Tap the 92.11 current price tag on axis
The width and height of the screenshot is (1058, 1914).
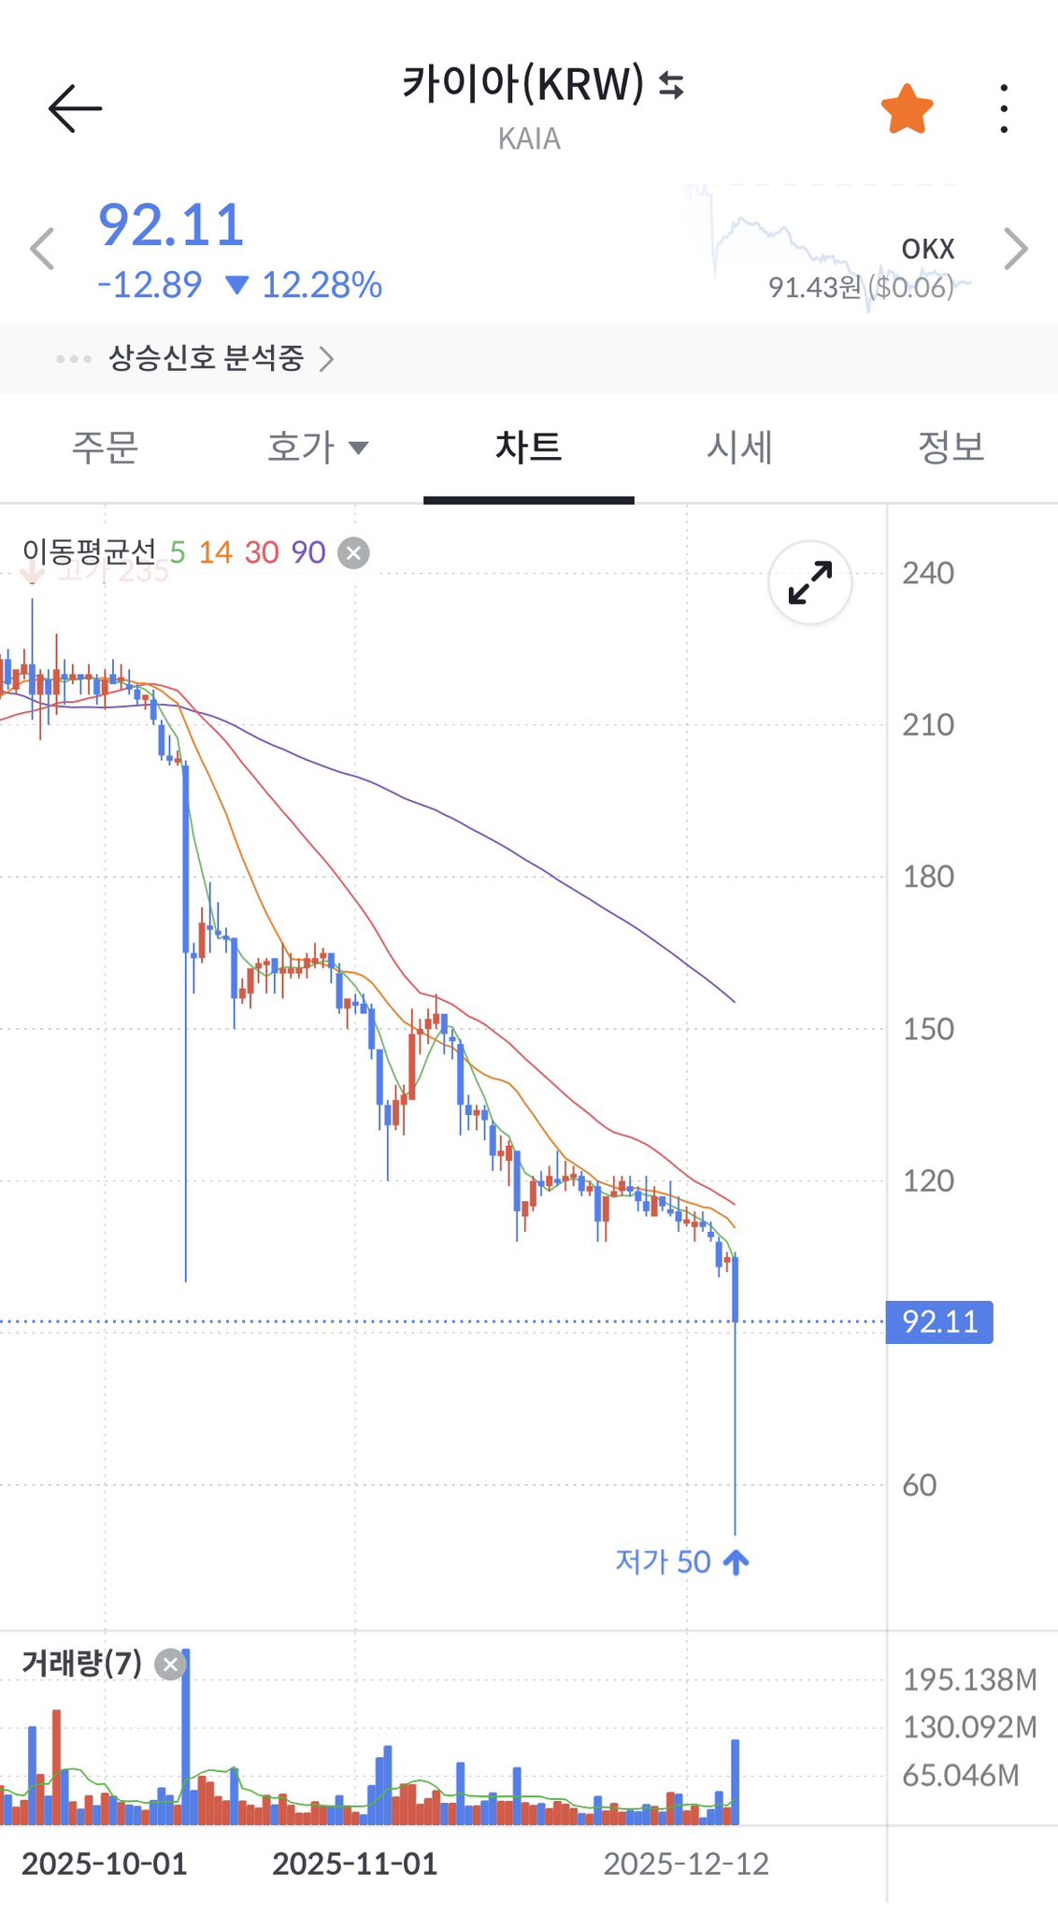coord(939,1321)
